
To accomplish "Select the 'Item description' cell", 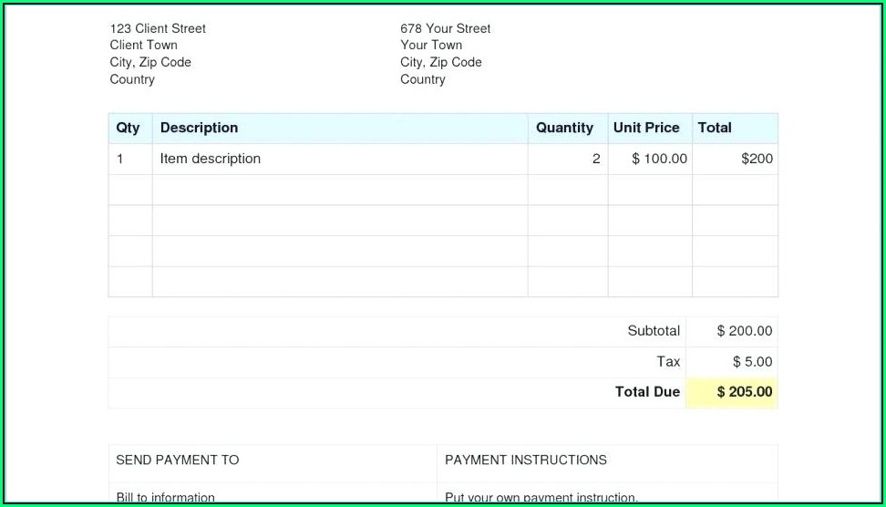I will click(x=211, y=159).
